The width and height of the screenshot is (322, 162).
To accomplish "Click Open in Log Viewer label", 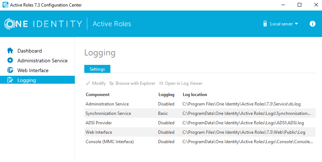I will click(184, 83).
